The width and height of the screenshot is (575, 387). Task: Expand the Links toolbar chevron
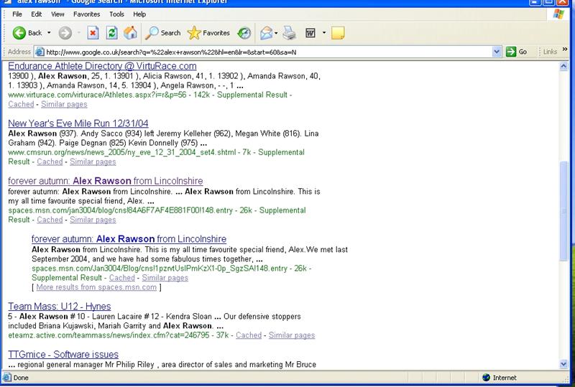click(x=565, y=49)
